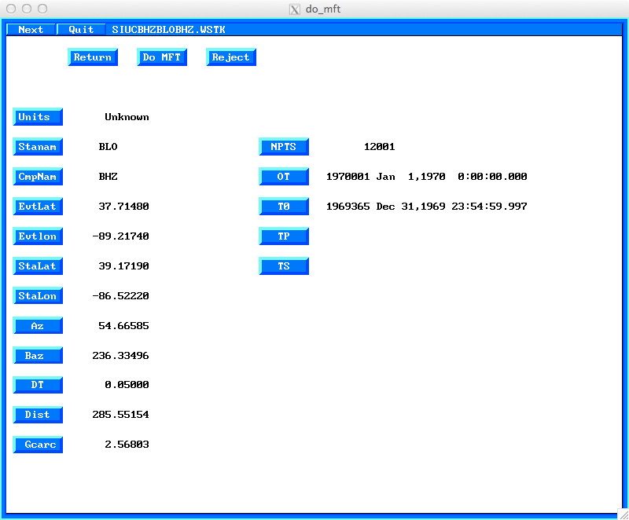
Task: Click the StaLat button
Action: (x=38, y=266)
